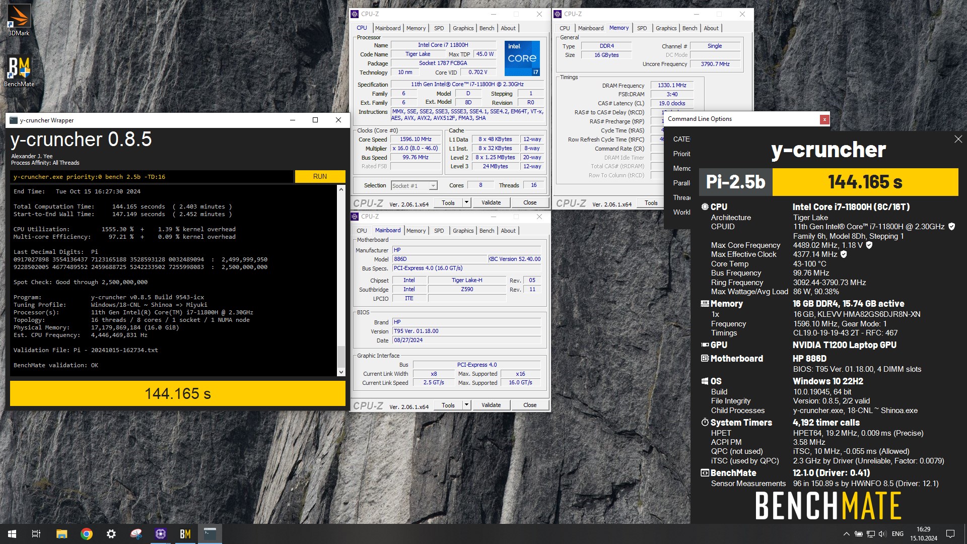
Task: Open Settings gear in the taskbar
Action: [x=111, y=534]
